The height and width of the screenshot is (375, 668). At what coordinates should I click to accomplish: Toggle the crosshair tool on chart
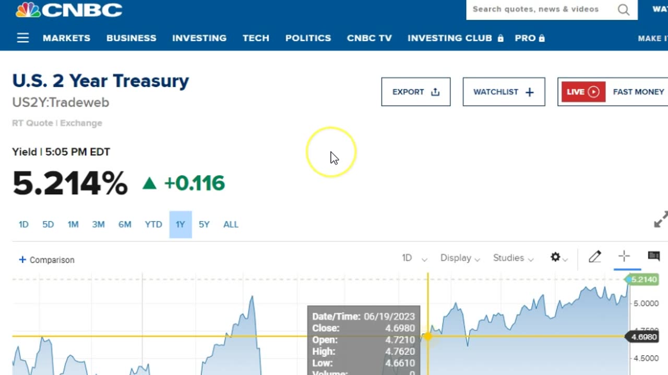(624, 256)
